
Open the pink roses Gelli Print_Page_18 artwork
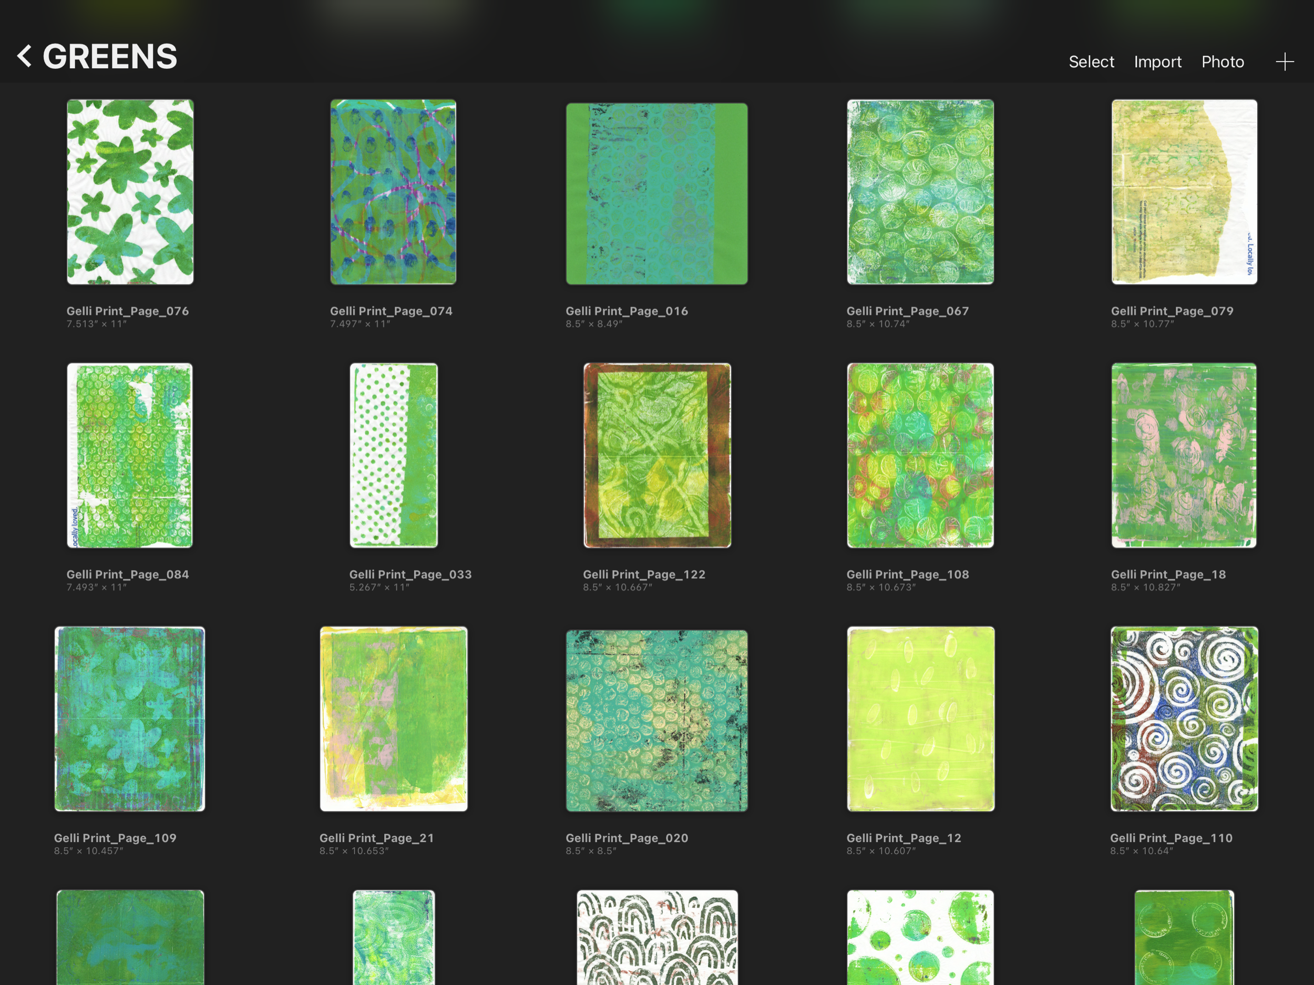1183,455
